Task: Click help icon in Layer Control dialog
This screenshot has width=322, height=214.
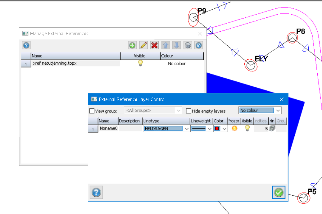Action: pyautogui.click(x=96, y=193)
